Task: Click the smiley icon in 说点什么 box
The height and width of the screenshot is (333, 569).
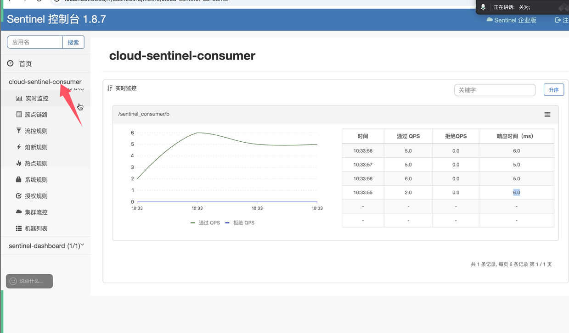Action: [13, 281]
